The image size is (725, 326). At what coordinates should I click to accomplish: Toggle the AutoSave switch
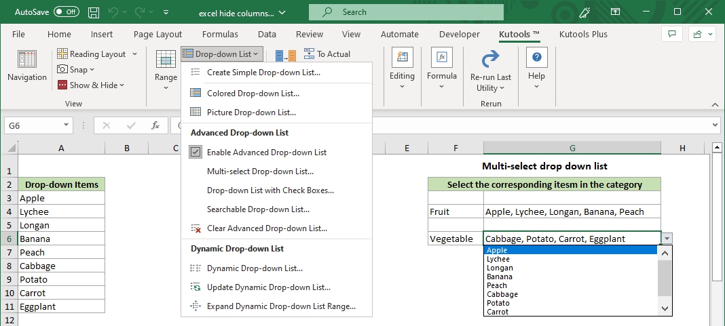click(66, 12)
